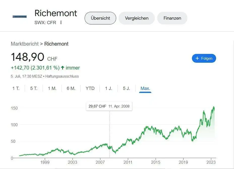Show the 6 M. chart range
The width and height of the screenshot is (234, 169).
point(71,88)
